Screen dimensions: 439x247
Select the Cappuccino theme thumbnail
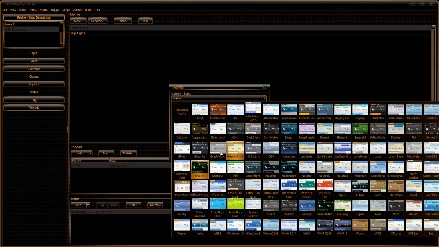[x=200, y=131]
